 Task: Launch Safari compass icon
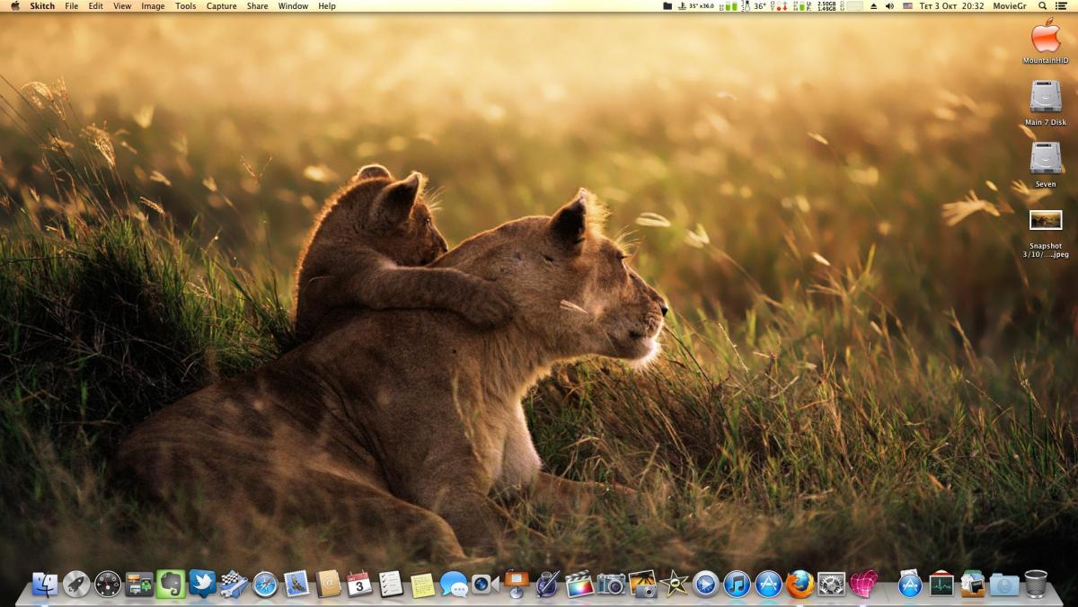(265, 585)
